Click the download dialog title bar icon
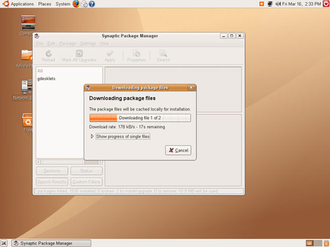 pyautogui.click(x=88, y=88)
